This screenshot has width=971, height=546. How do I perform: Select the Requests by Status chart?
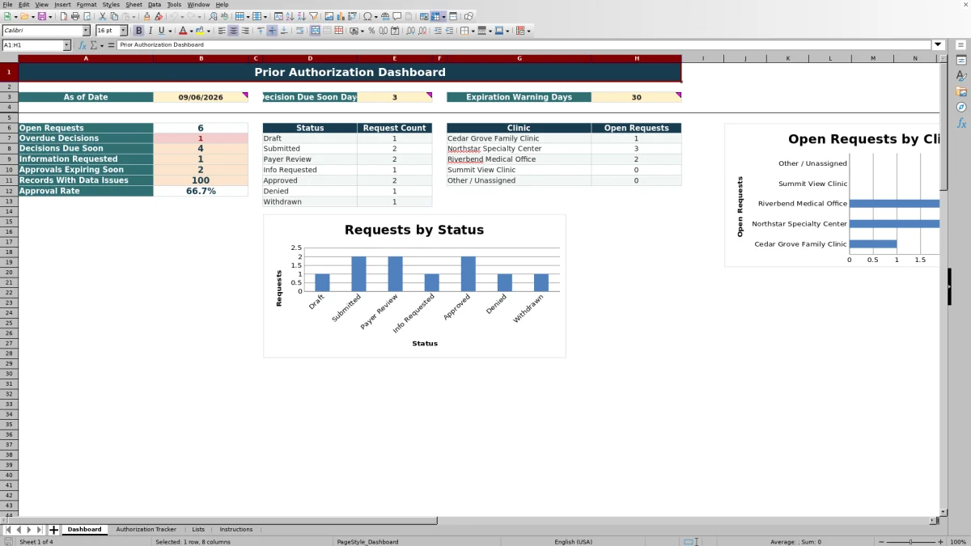point(414,286)
